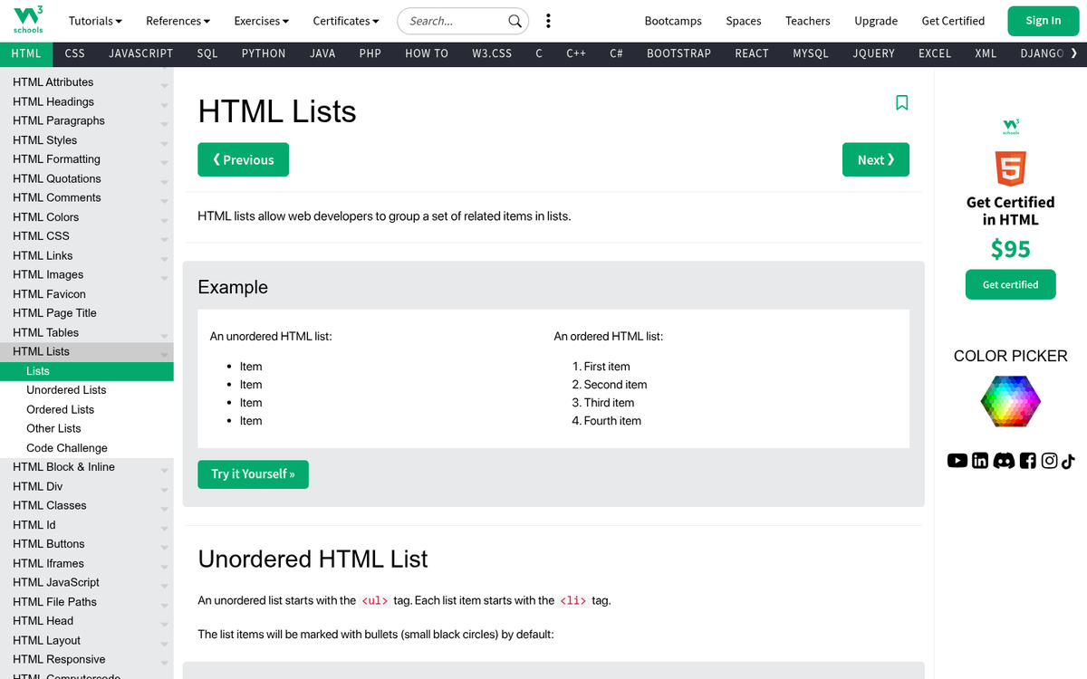Toggle the HTML5 certification badge

click(1010, 168)
